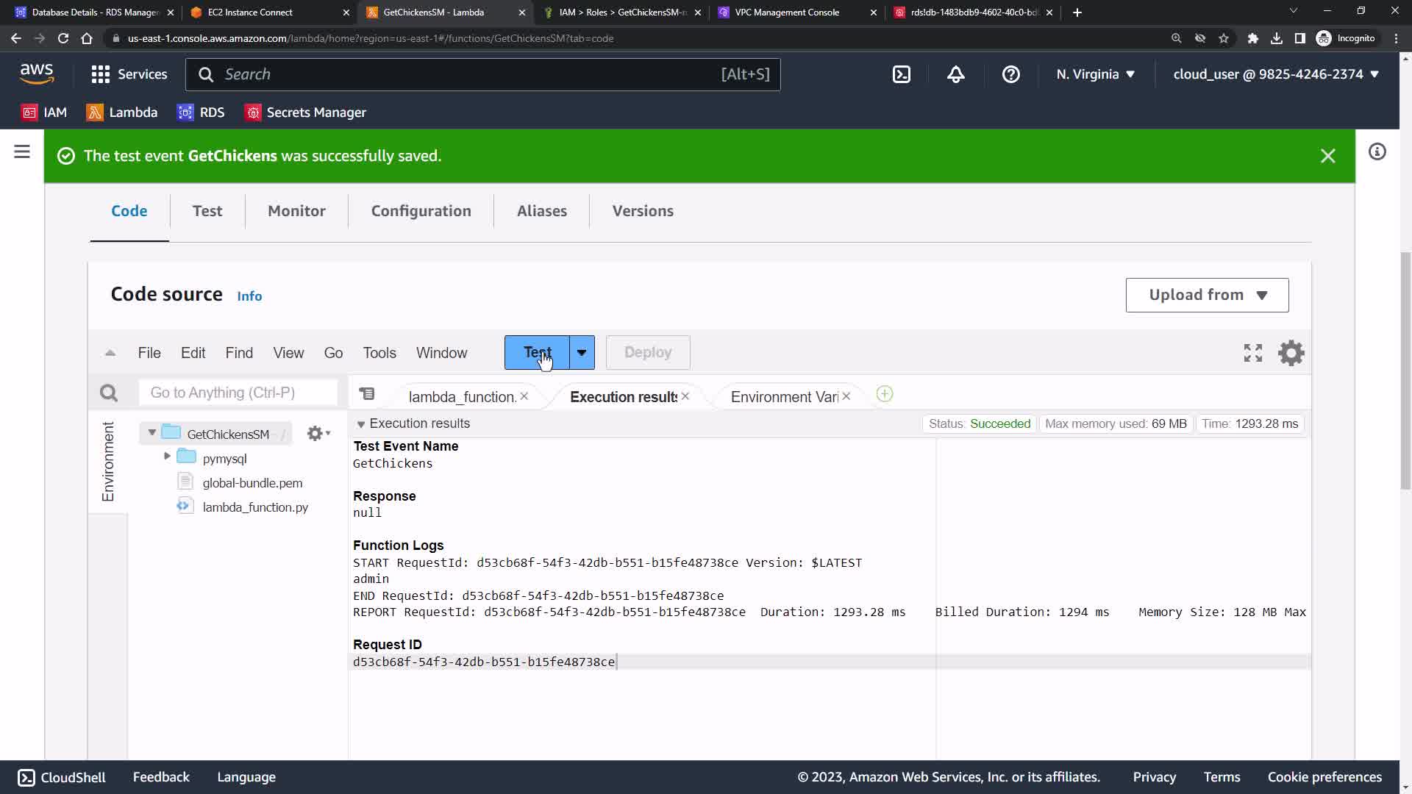Open the Tools menu
Image resolution: width=1412 pixels, height=794 pixels.
379,353
